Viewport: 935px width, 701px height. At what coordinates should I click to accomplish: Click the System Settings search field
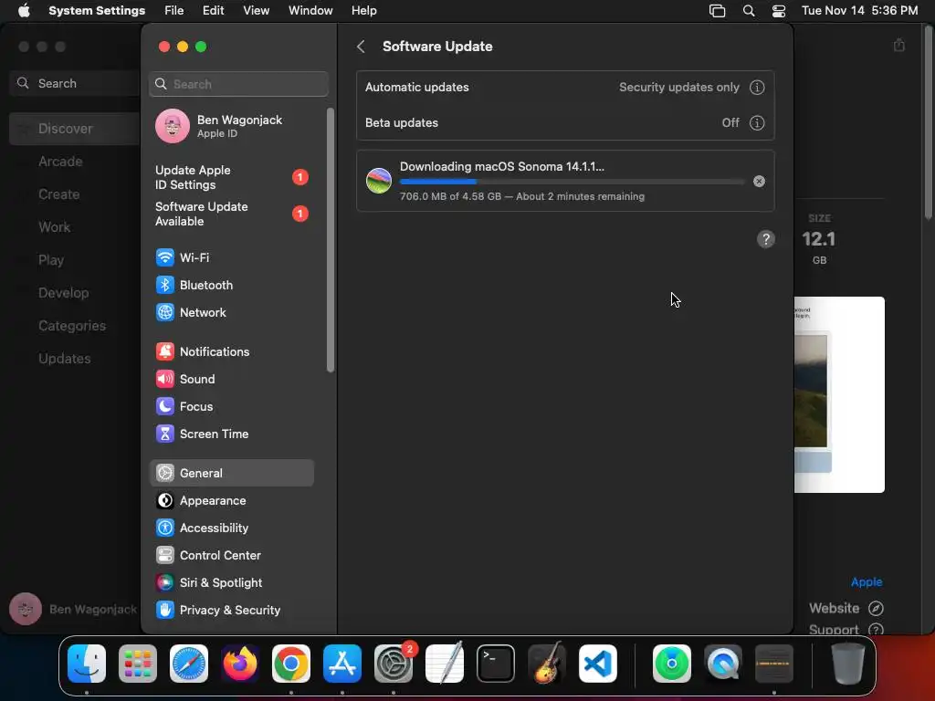point(238,84)
